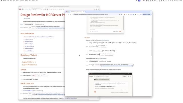183x103 pixels.
Task: Expand the MCPServerObject summary box toggle
Action: (98, 54)
